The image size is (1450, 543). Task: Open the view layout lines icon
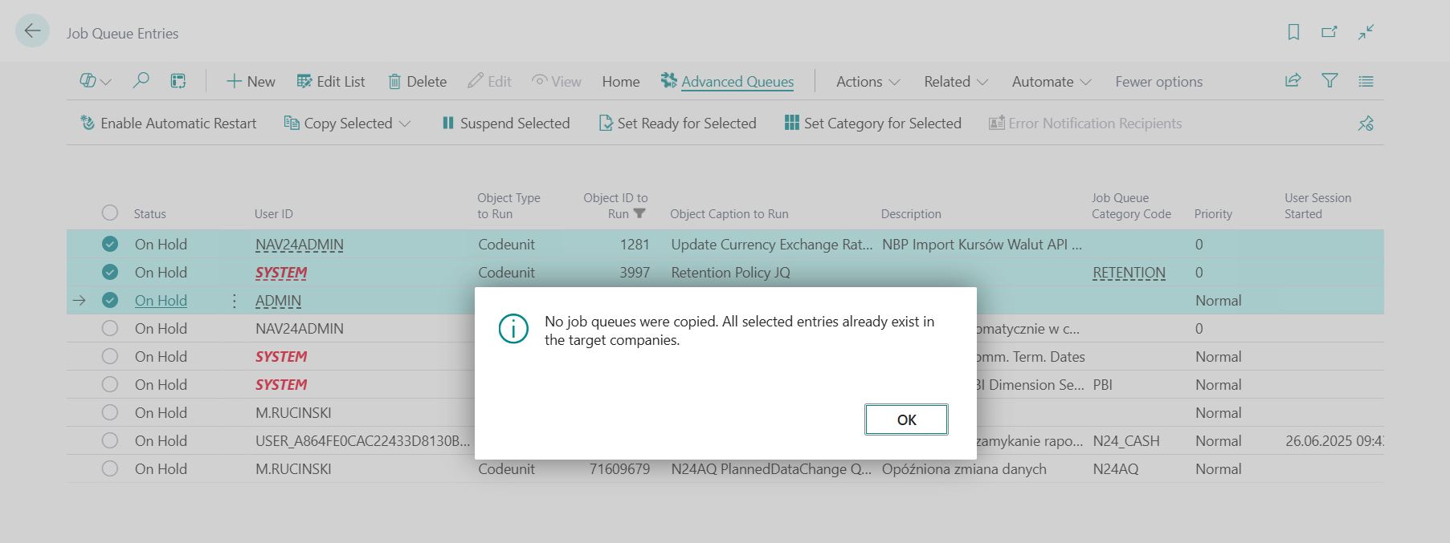point(1366,81)
